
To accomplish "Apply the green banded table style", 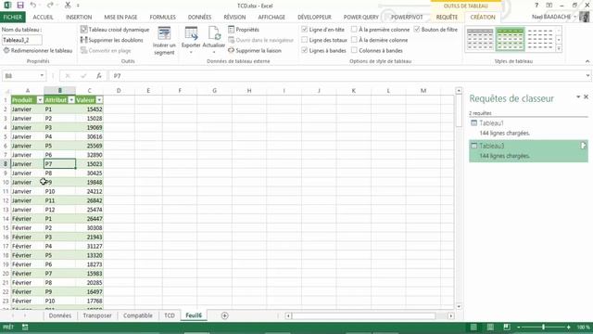I will pyautogui.click(x=511, y=39).
